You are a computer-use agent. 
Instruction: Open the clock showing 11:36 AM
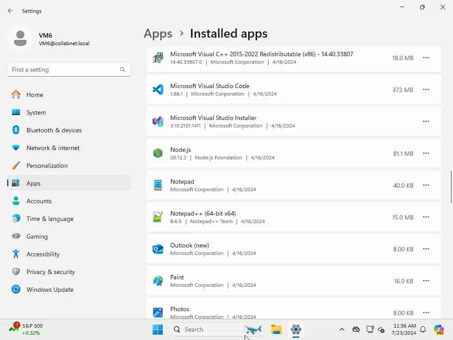[404, 329]
